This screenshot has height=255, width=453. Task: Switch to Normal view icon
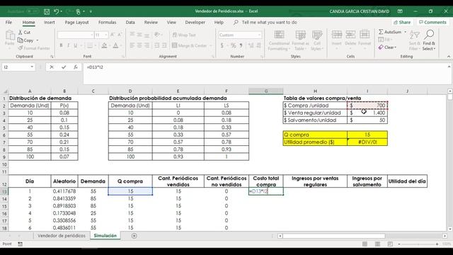(365, 244)
